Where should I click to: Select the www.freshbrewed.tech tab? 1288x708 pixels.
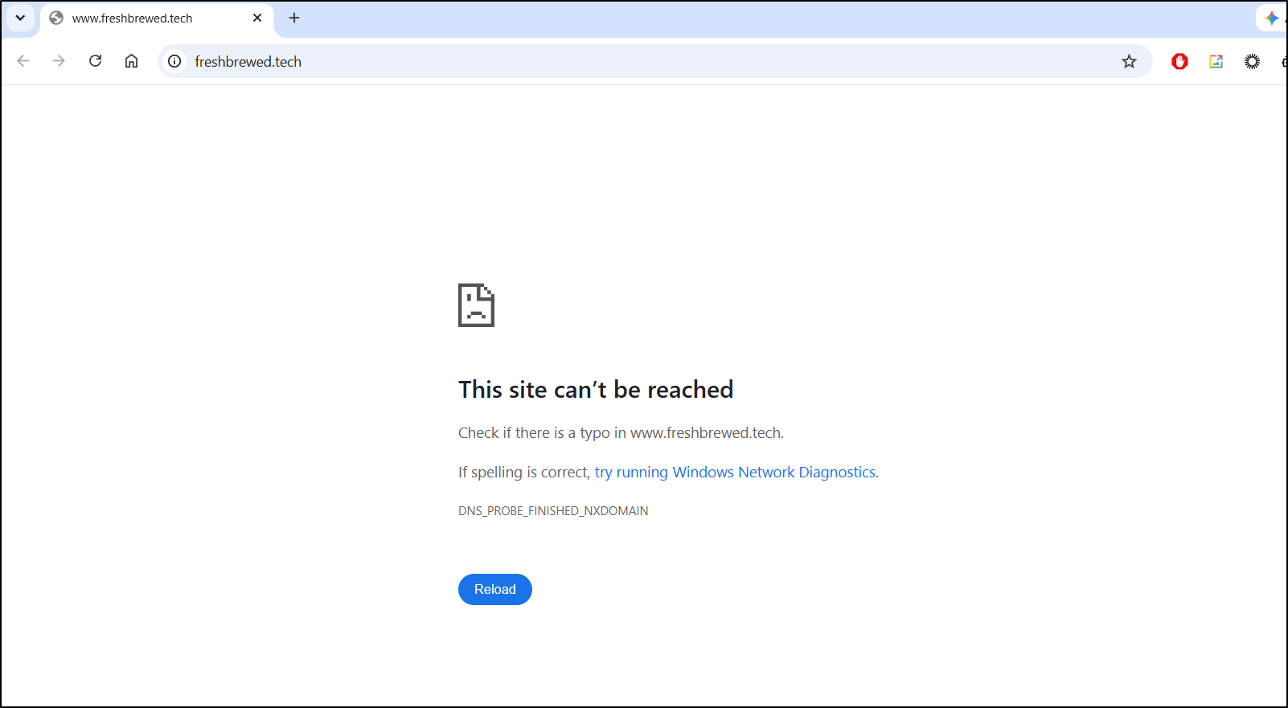point(157,18)
